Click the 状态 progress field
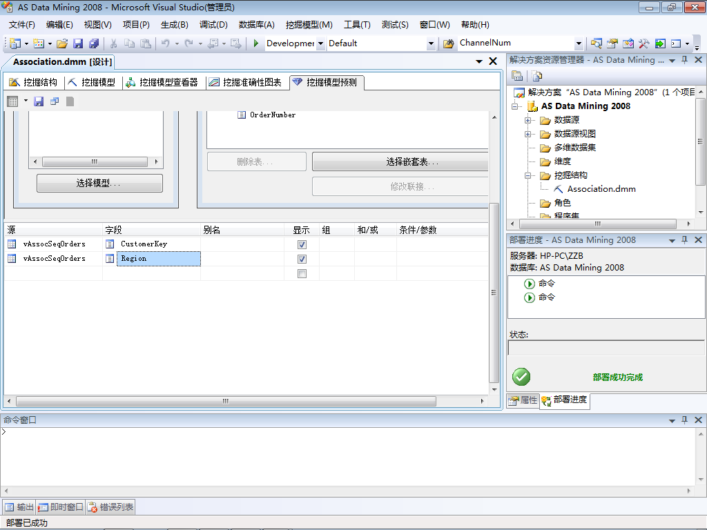Viewport: 707px width, 530px height. pos(606,348)
